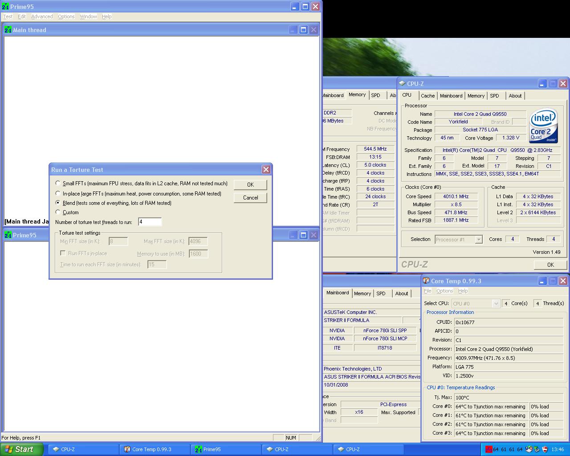Open Core Temp Options menu

point(444,291)
